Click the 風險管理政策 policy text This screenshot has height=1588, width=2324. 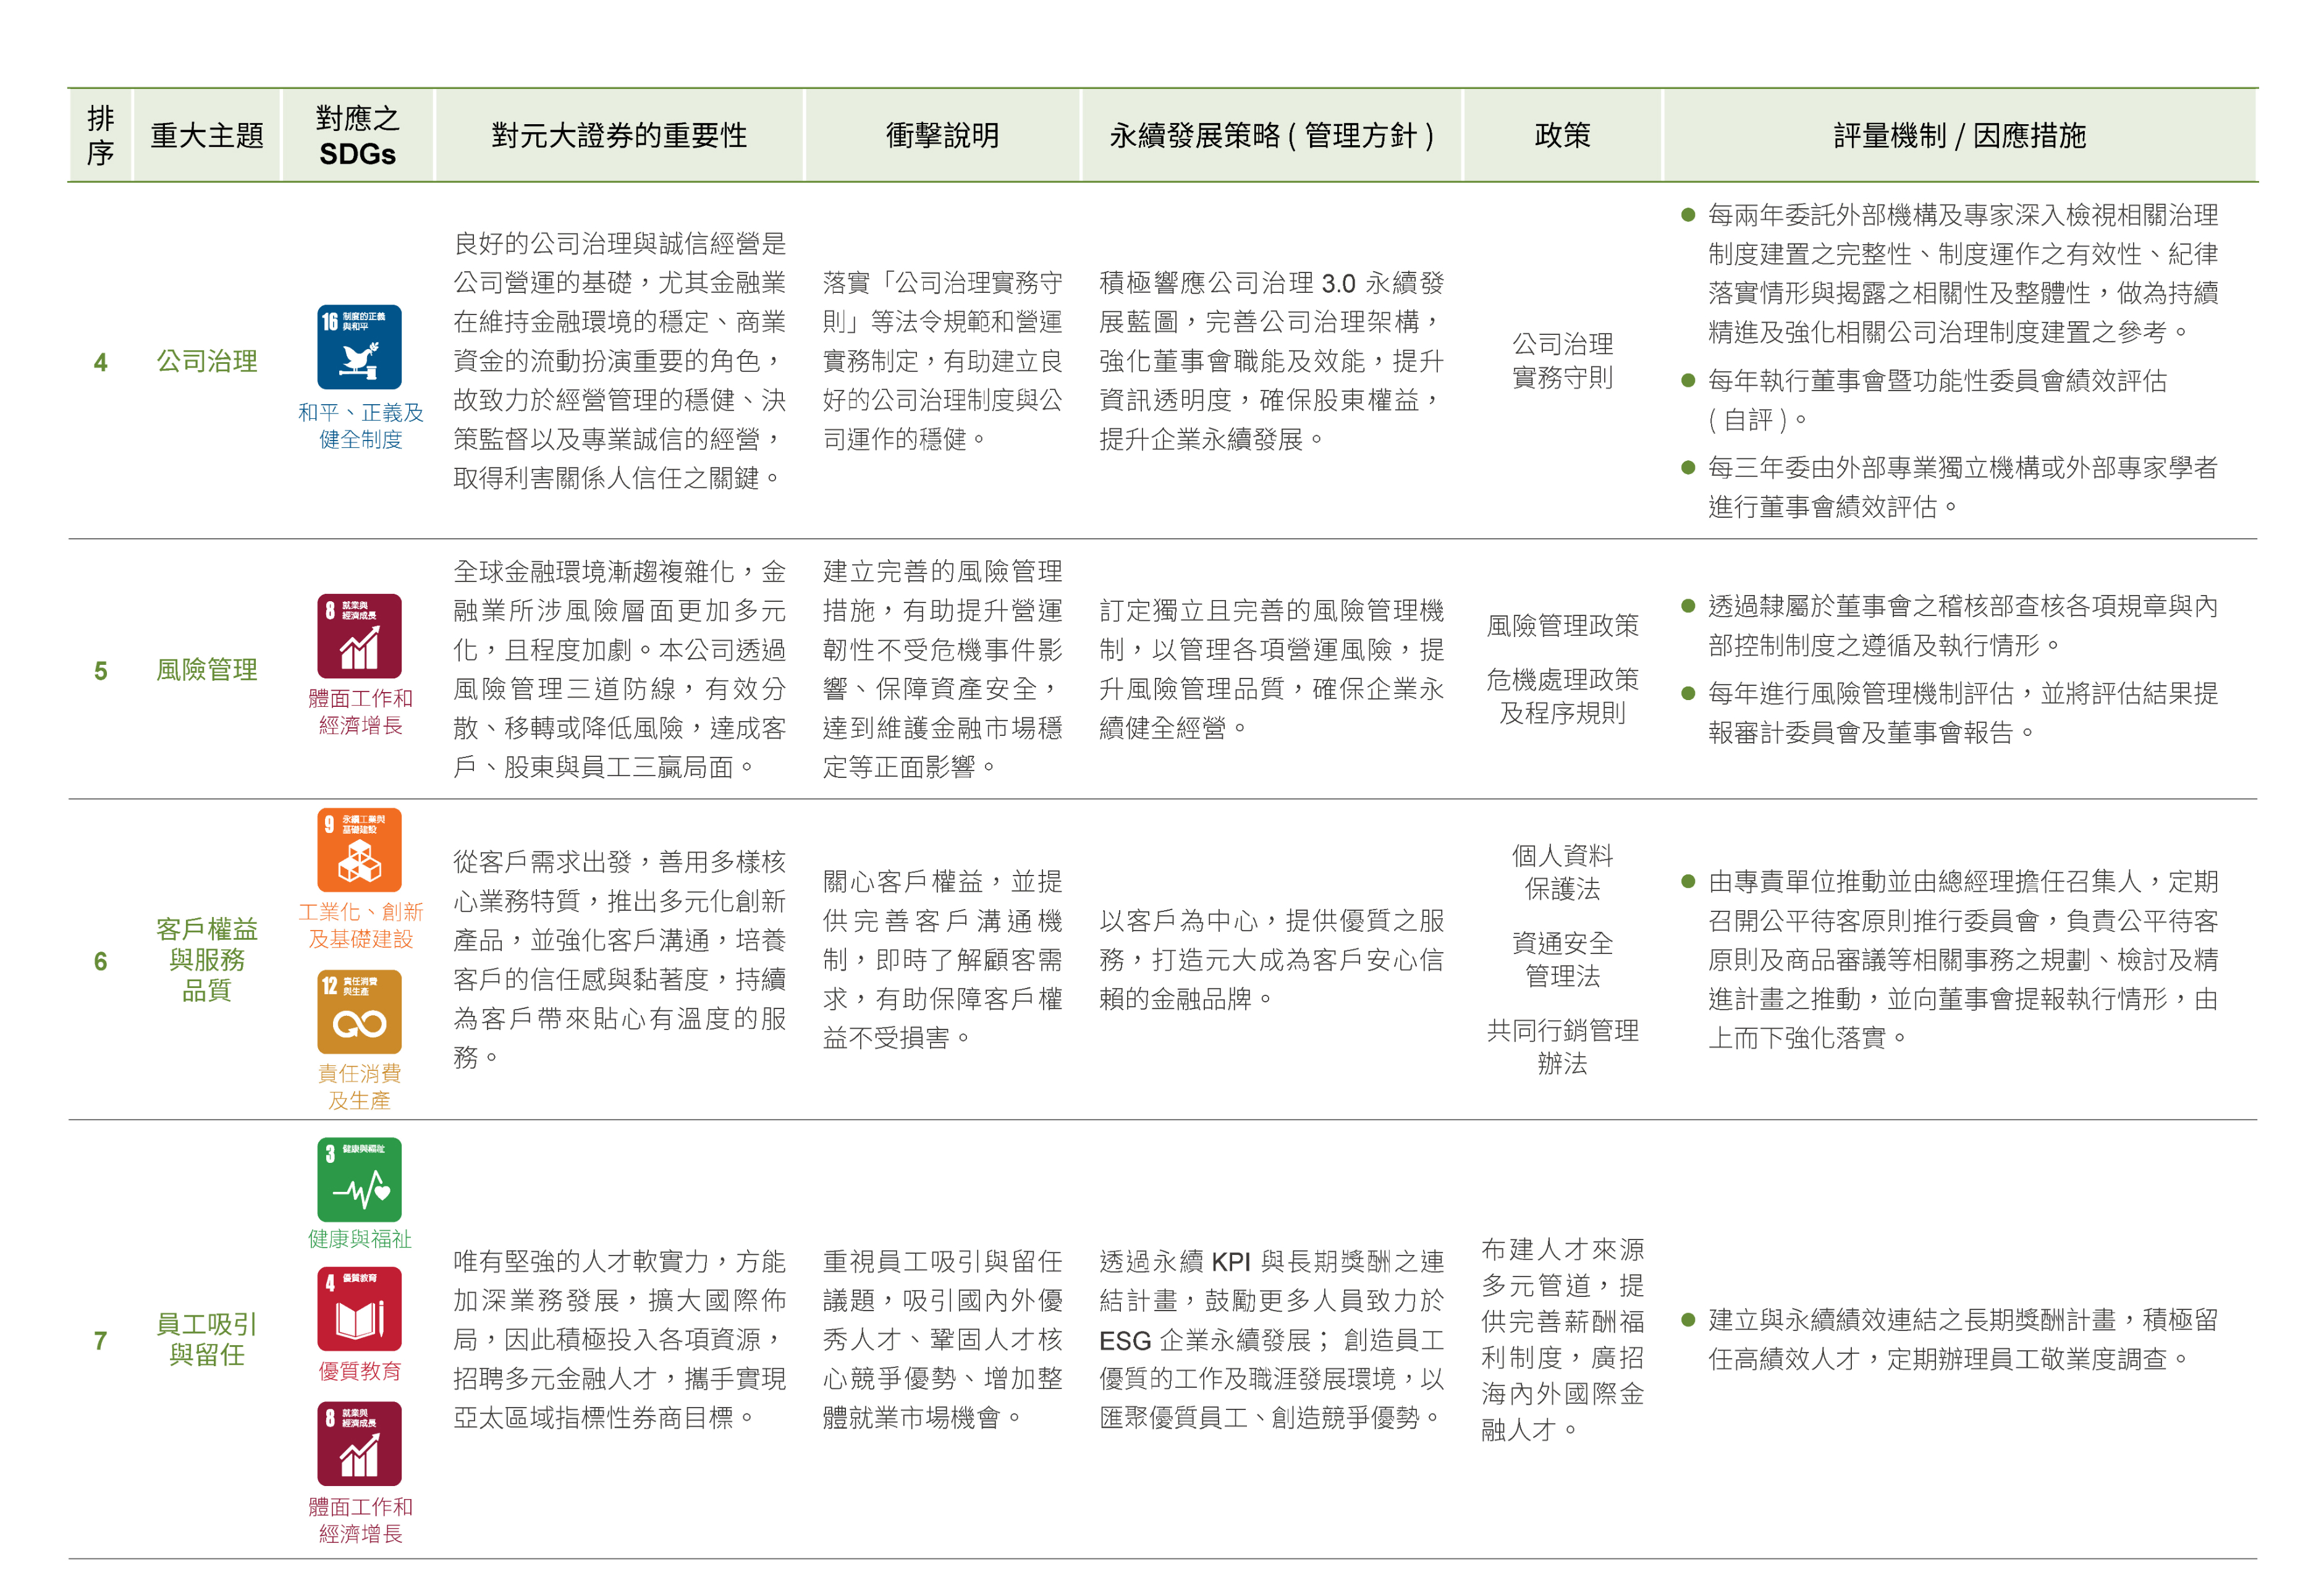tap(1562, 626)
